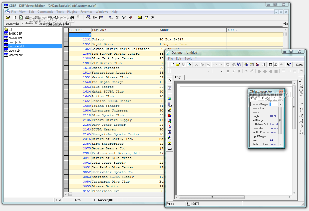
Task: Open the font size dropdown
Action: [x=221, y=71]
